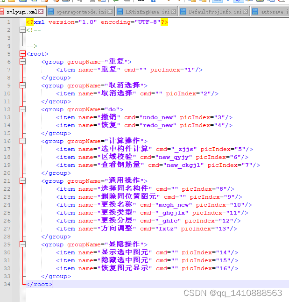Click the item name 隐藏选中图元
Viewport: 289px width, 302px height.
point(125,260)
